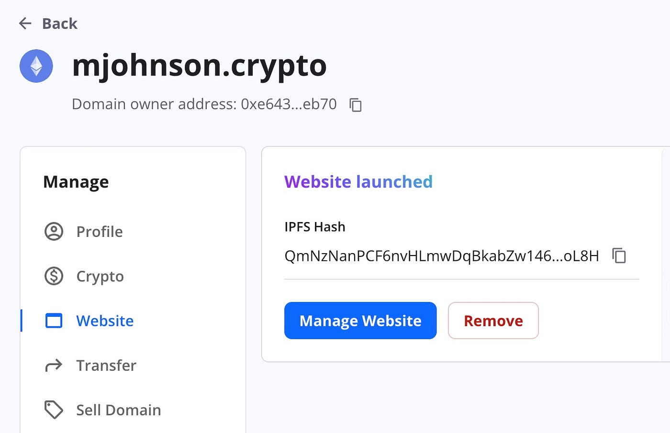Switch to the Transfer section
The image size is (670, 433).
[x=106, y=365]
